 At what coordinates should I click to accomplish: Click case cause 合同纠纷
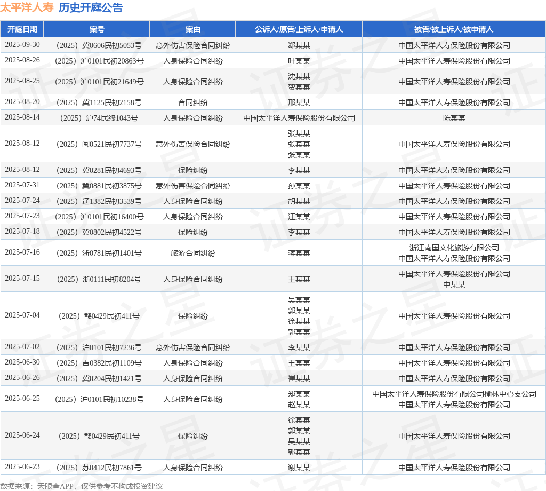click(x=193, y=102)
